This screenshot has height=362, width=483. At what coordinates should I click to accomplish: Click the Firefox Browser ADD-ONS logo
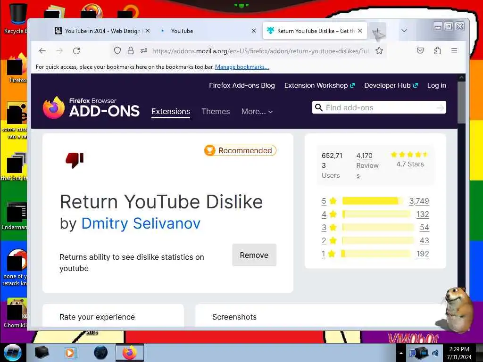(91, 107)
